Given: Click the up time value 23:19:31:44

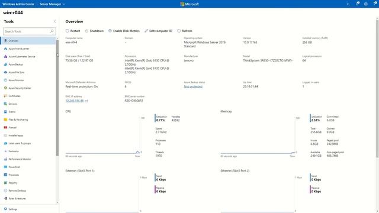Looking at the screenshot, I should [x=250, y=86].
